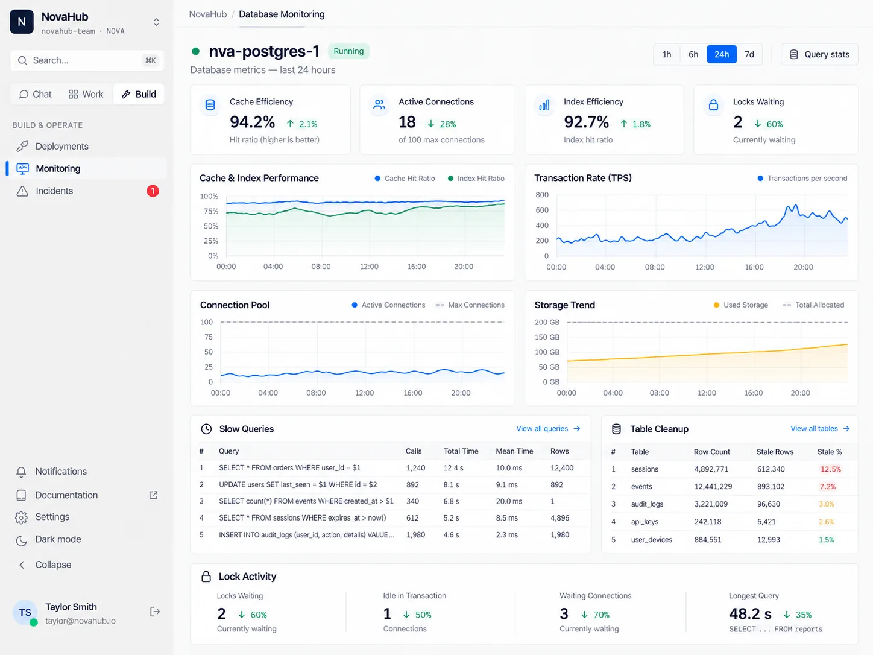
Task: Click the NovaHub breadcrumb link
Action: (x=208, y=14)
